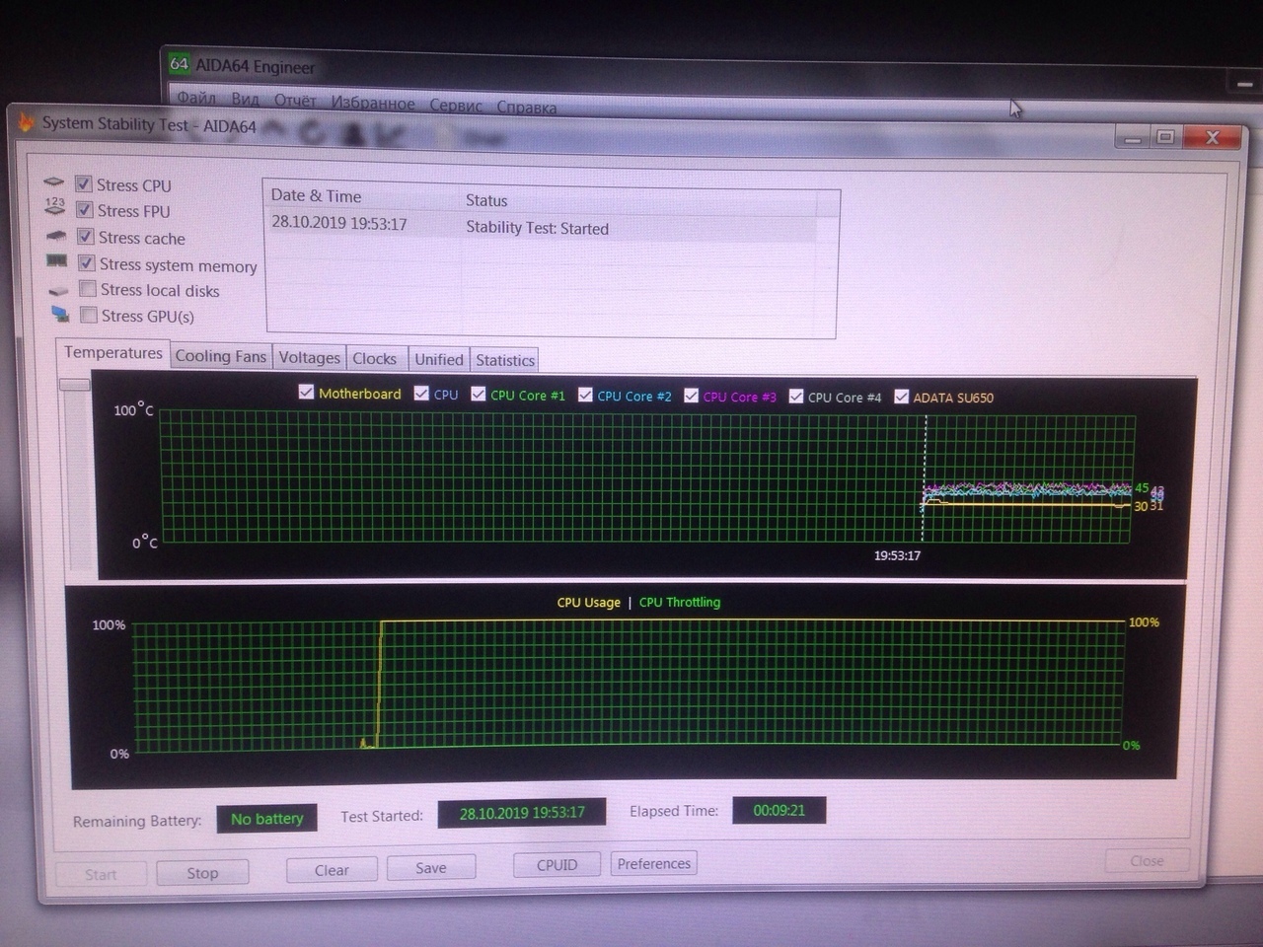Click the Test Started time value field
The image size is (1263, 947).
[522, 813]
